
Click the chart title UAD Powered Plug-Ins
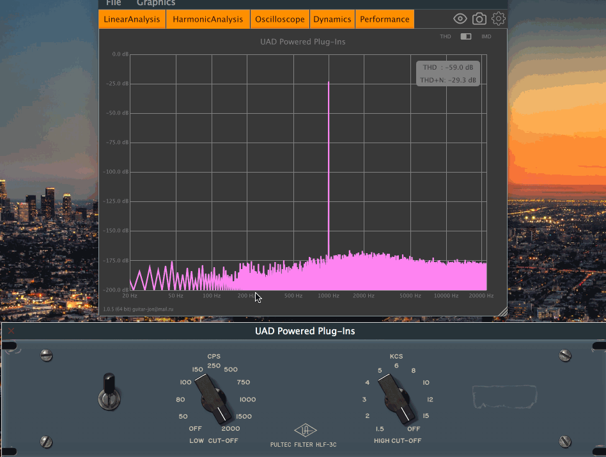(302, 42)
